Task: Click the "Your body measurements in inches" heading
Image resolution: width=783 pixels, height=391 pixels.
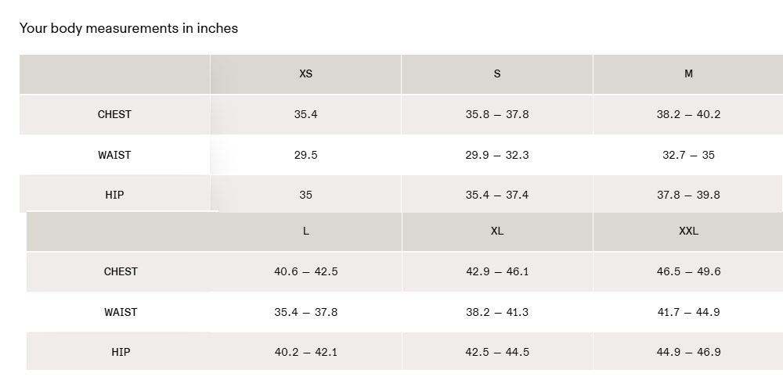Action: [128, 28]
